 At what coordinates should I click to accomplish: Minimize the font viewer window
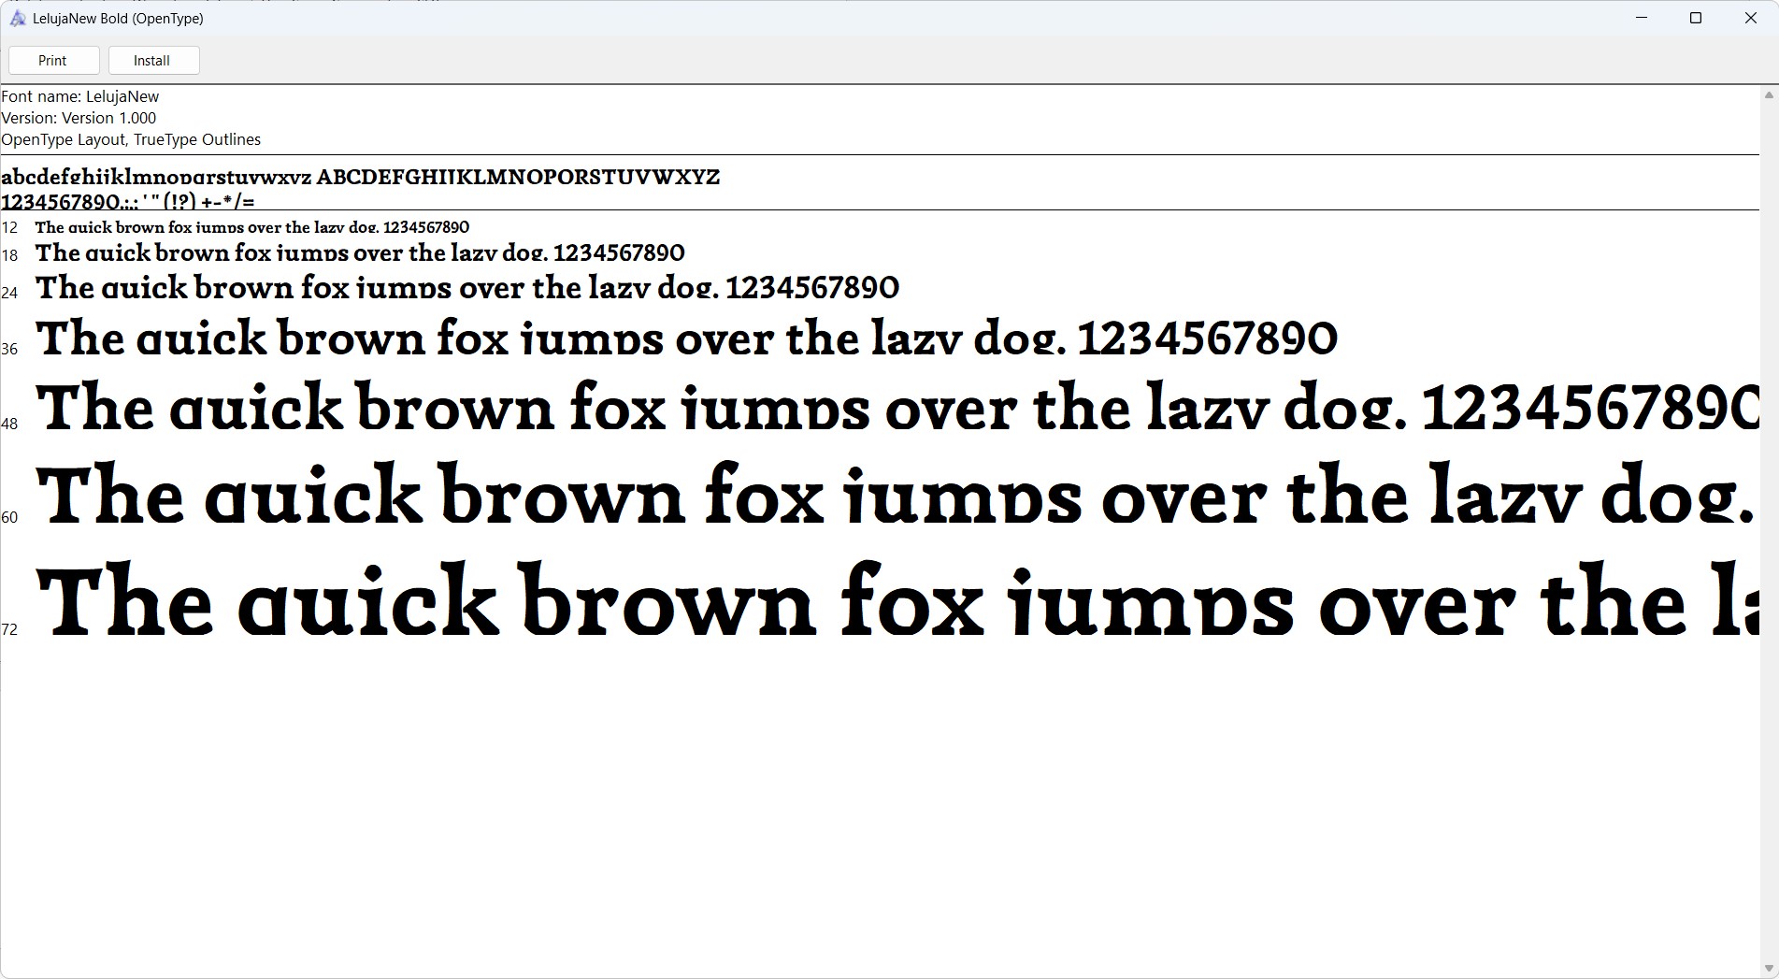1642,19
